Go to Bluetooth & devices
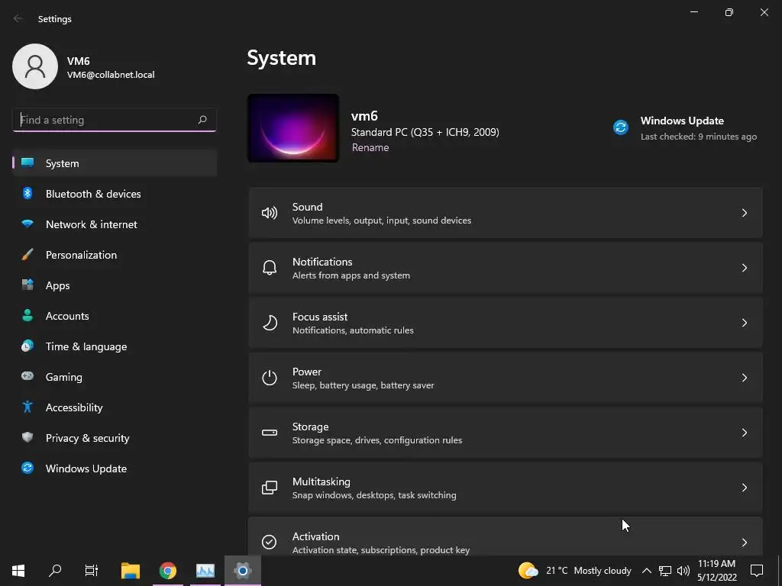 115,194
